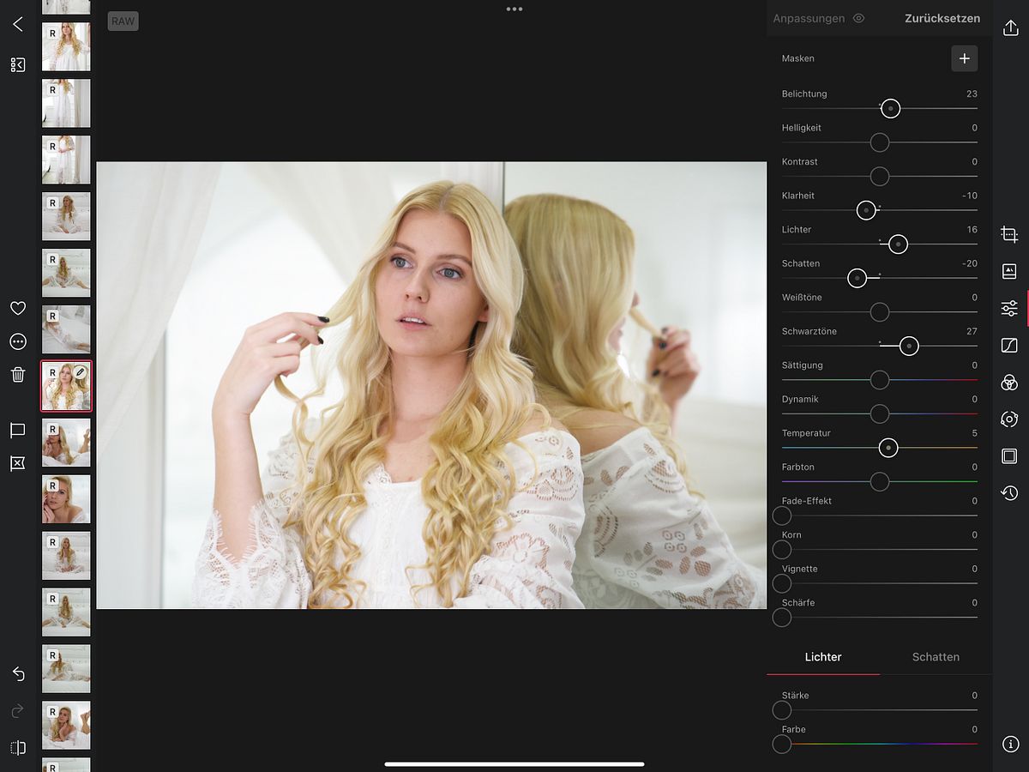Switch to the Schatten tab at bottom
This screenshot has width=1029, height=772.
[936, 657]
